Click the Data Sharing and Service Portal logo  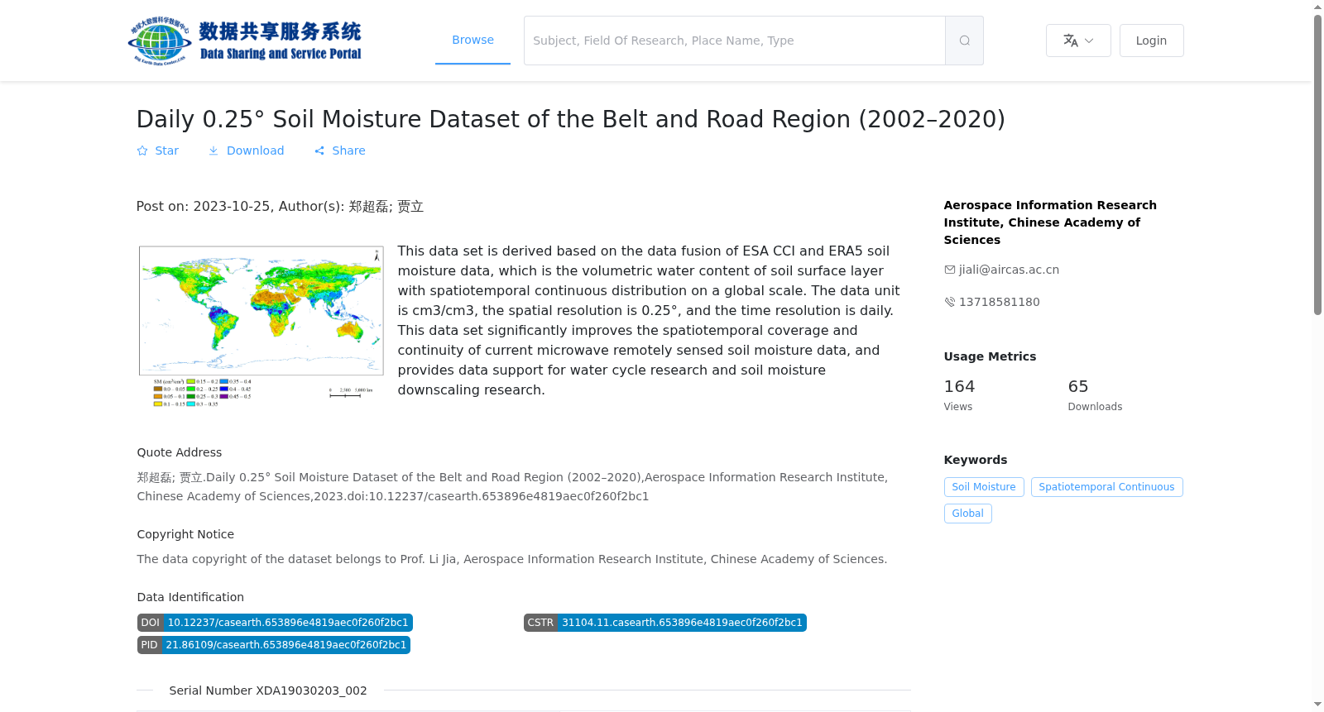(x=245, y=41)
